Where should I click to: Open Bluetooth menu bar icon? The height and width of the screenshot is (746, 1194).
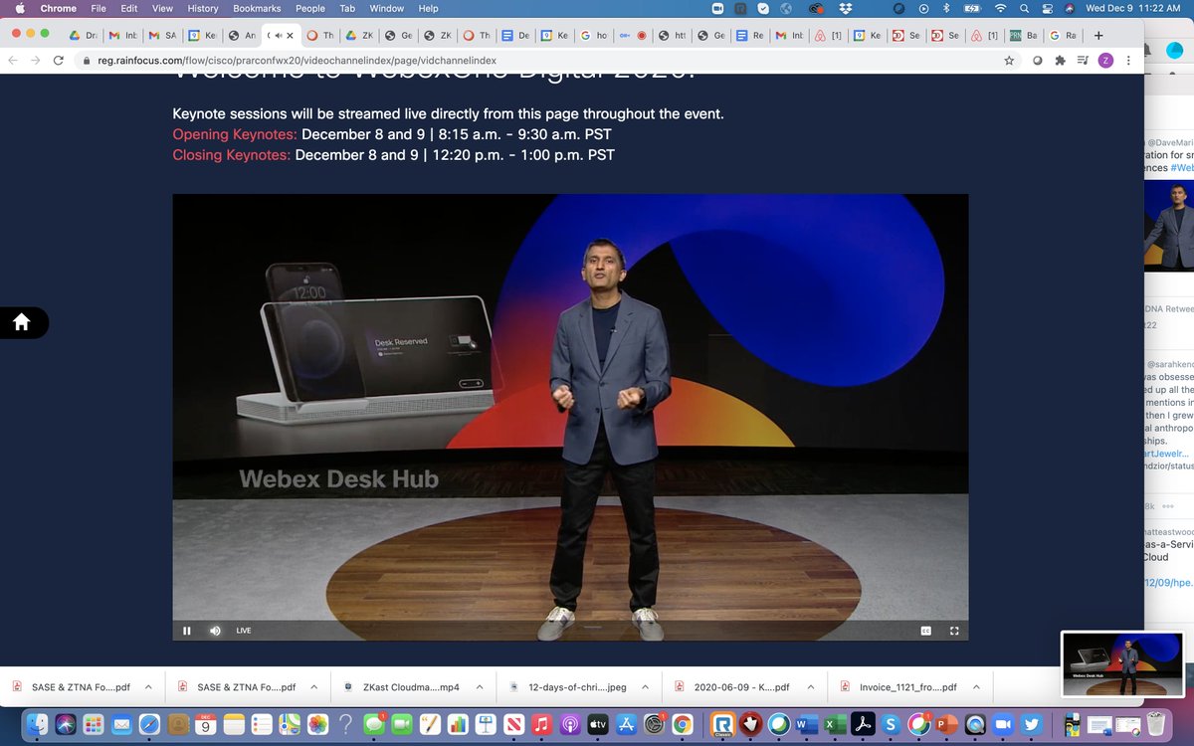tap(946, 8)
